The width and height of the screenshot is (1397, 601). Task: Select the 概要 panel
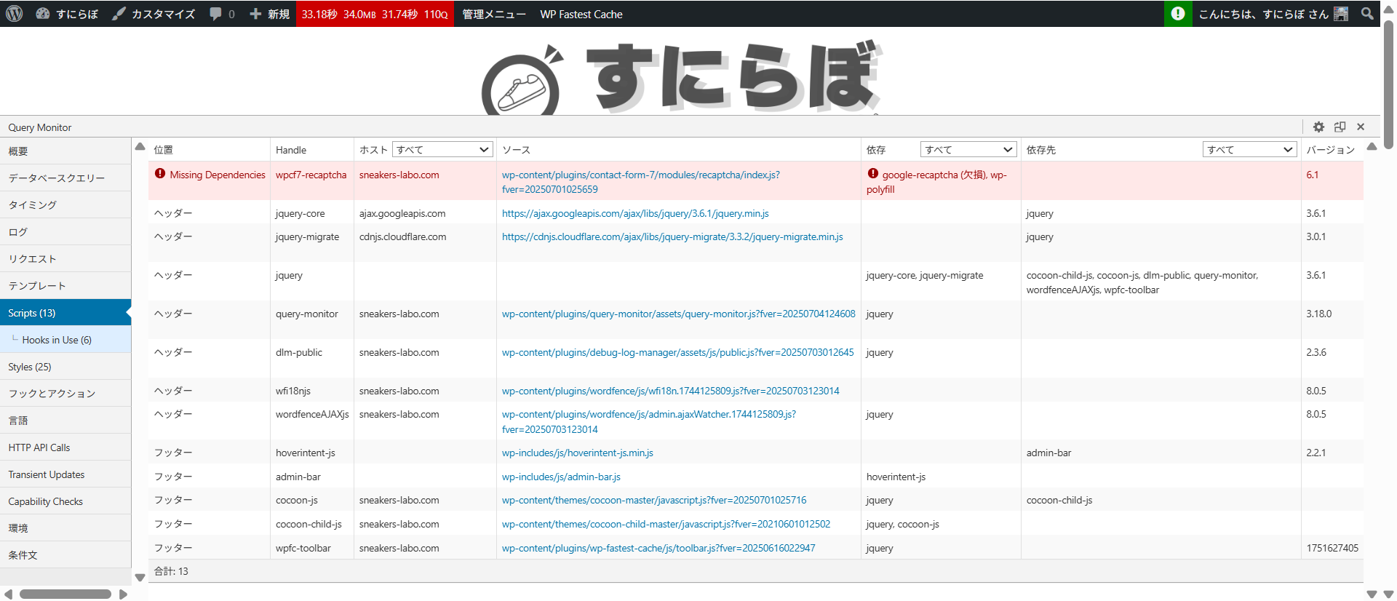(65, 151)
